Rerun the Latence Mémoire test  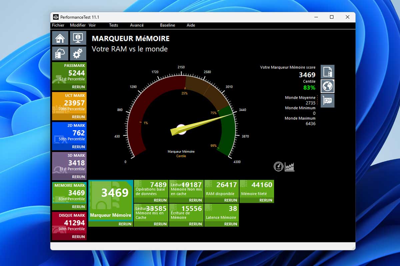(231, 224)
